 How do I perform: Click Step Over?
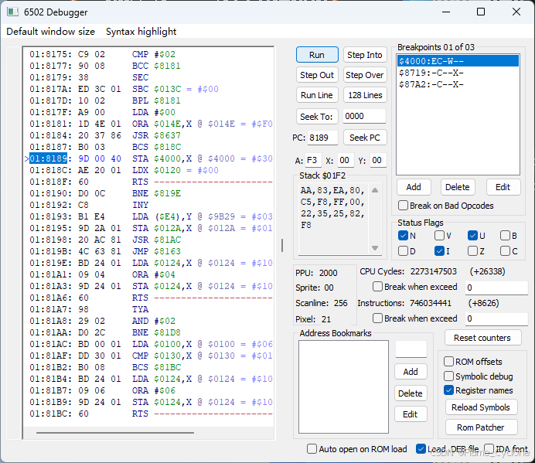tap(364, 75)
